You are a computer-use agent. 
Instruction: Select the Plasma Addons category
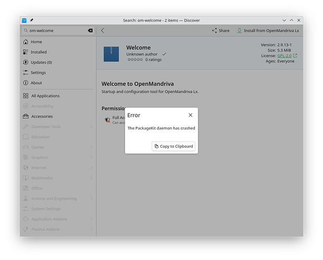pyautogui.click(x=58, y=229)
